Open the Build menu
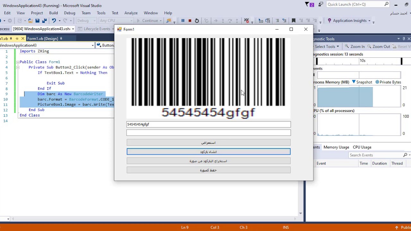Viewport: 411px width, 231px height. pyautogui.click(x=53, y=13)
